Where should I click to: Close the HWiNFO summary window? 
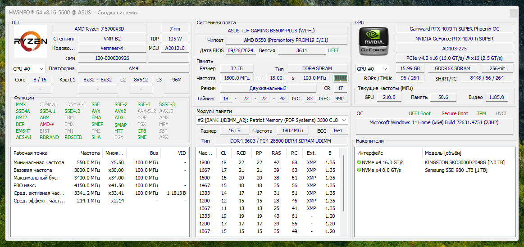point(513,13)
